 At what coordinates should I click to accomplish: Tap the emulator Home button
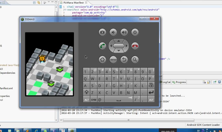[x=102, y=60]
